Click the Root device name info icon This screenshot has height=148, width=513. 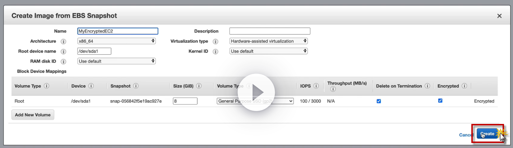click(x=63, y=51)
